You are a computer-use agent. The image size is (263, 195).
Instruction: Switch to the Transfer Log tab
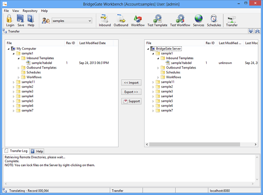click(x=16, y=151)
